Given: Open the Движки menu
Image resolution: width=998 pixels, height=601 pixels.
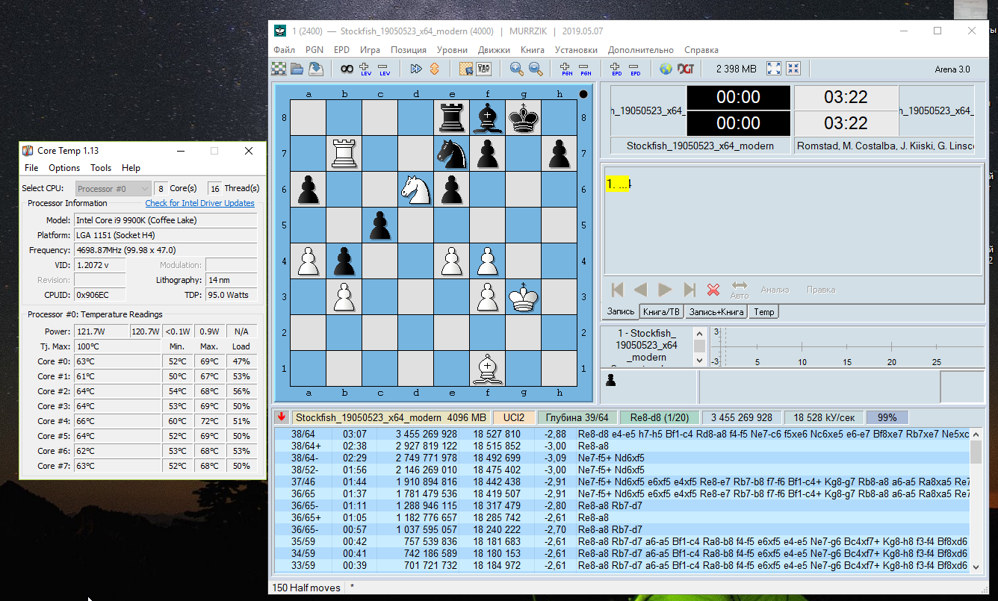Looking at the screenshot, I should pyautogui.click(x=495, y=50).
